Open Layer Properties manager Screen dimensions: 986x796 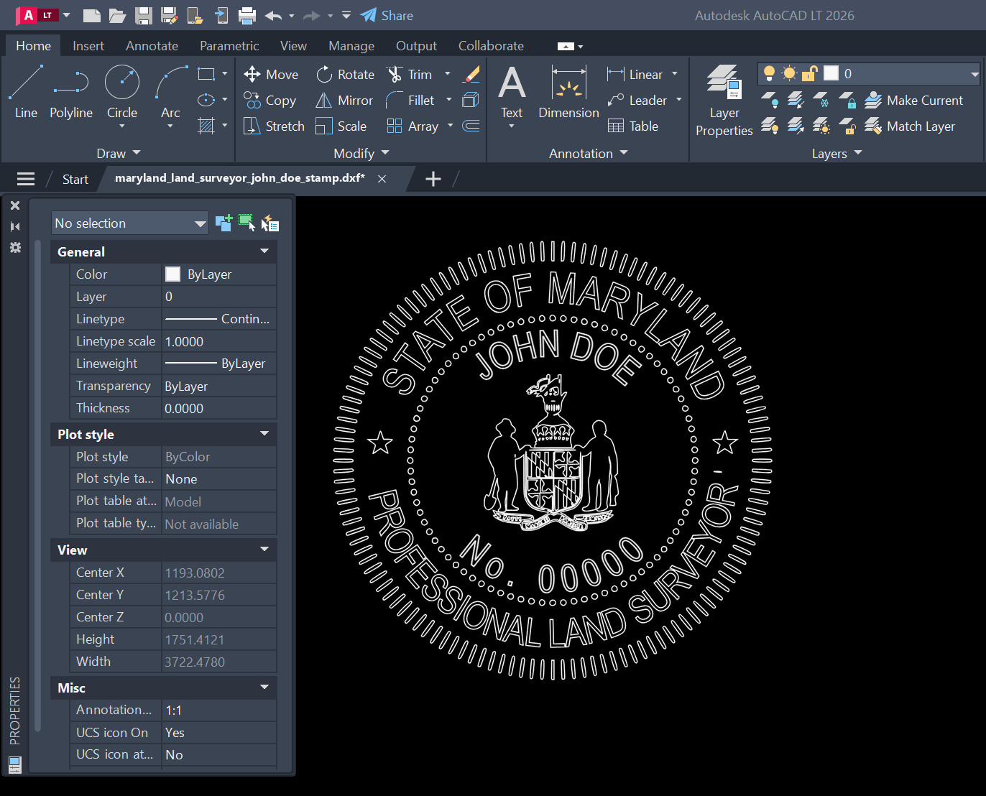tap(724, 101)
